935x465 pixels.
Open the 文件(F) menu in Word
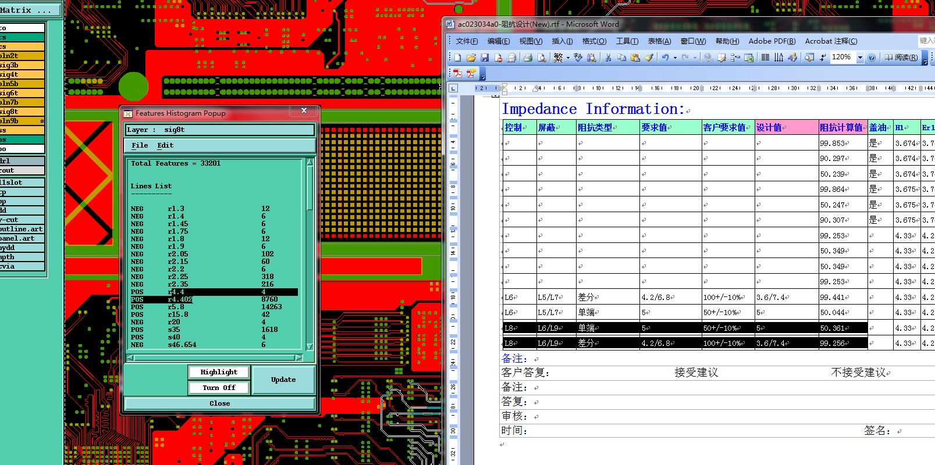pos(467,41)
